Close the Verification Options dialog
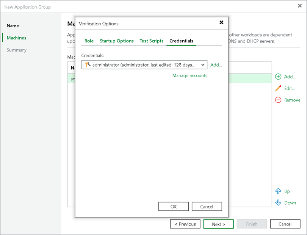The image size is (307, 235). [x=221, y=22]
